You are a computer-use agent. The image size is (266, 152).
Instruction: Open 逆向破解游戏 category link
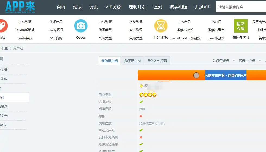(x=25, y=30)
